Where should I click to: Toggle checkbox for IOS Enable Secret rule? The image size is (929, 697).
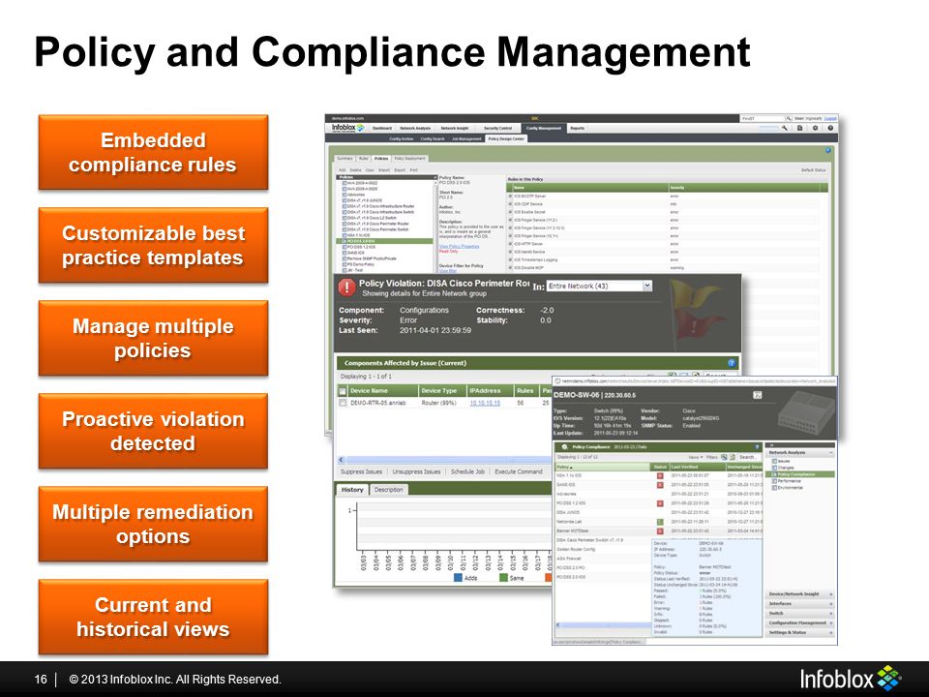(510, 212)
